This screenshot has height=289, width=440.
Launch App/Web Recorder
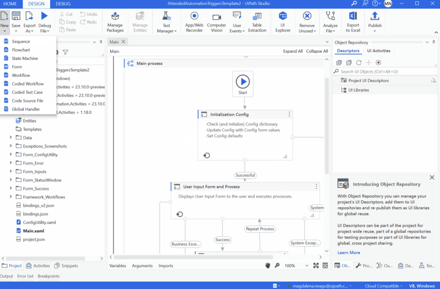pyautogui.click(x=194, y=22)
